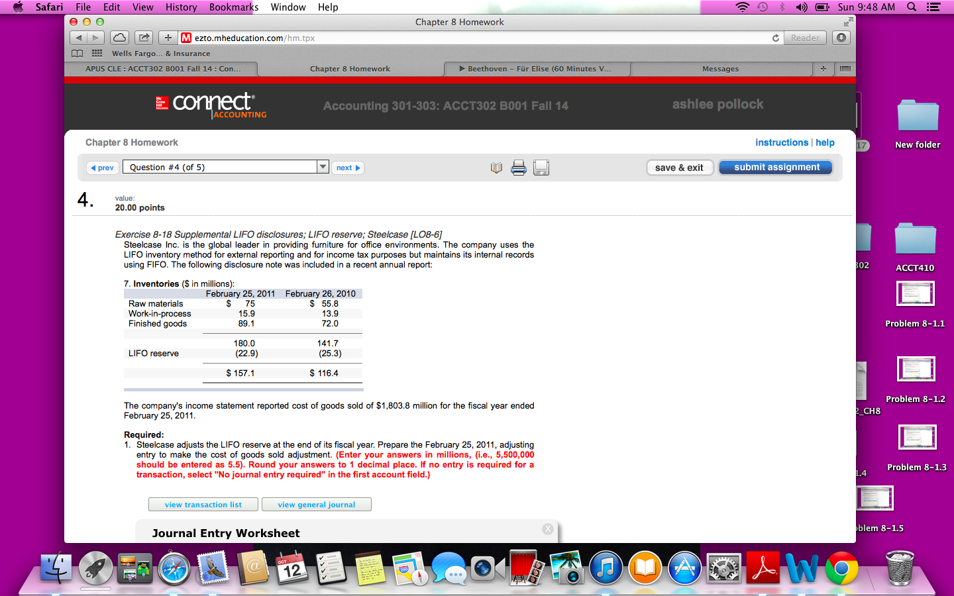
Task: Open the History menu
Action: [x=182, y=7]
